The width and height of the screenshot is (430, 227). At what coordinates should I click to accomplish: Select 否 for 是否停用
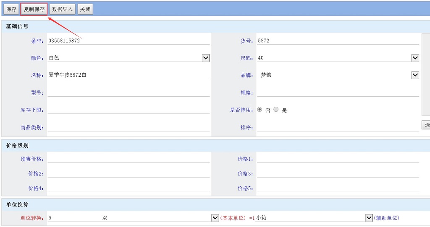click(x=260, y=110)
